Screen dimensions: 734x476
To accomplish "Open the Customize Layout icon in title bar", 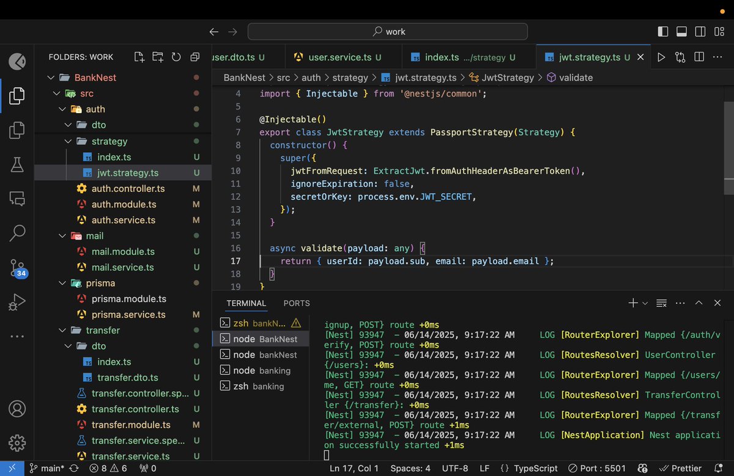I will pyautogui.click(x=719, y=32).
